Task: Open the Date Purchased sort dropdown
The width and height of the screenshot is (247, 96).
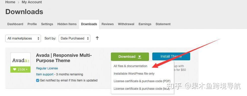Action: (75, 38)
